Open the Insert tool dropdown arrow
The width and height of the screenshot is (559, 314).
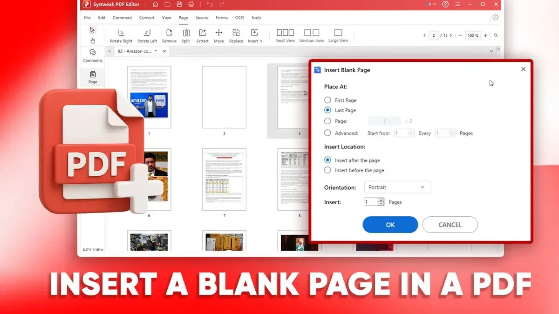point(261,41)
